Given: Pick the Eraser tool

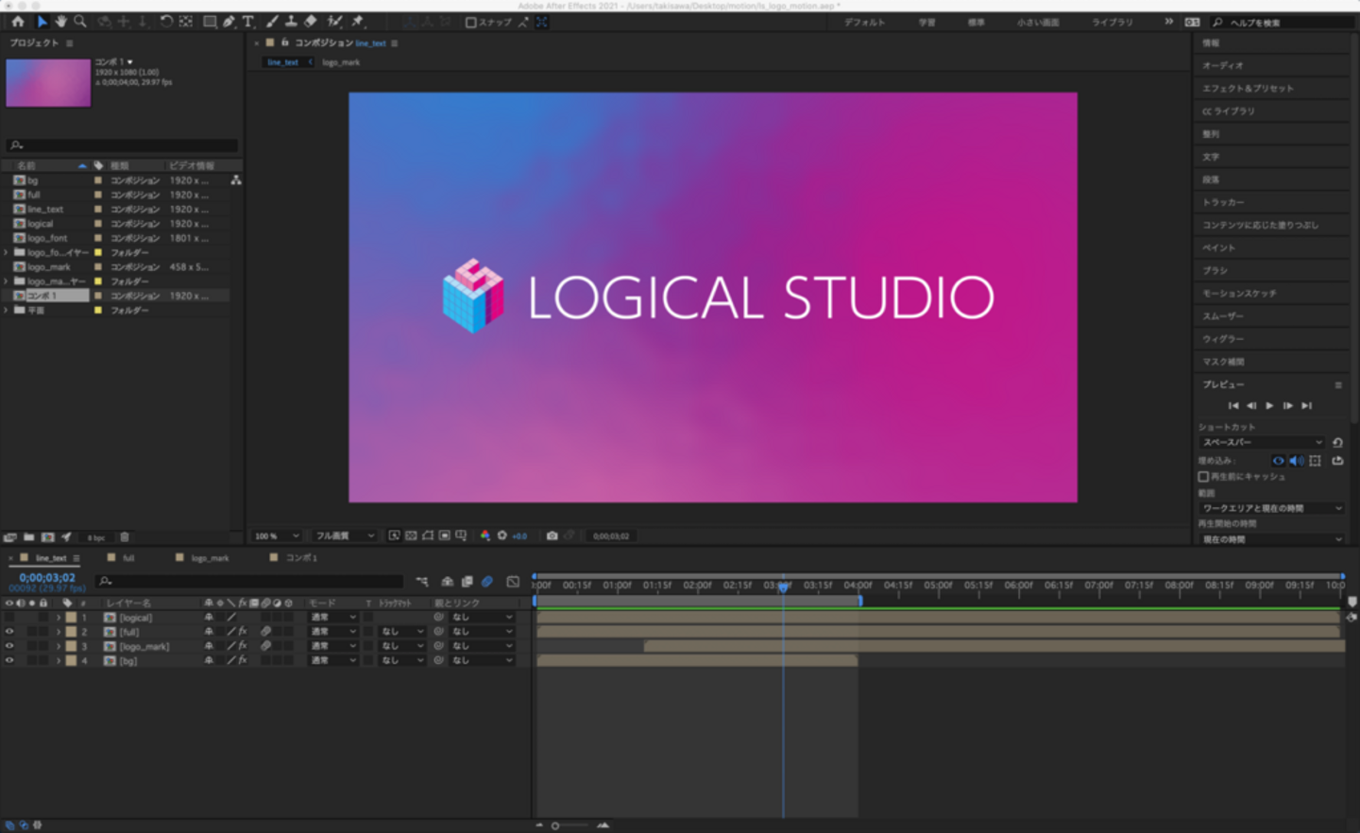Looking at the screenshot, I should click(311, 21).
